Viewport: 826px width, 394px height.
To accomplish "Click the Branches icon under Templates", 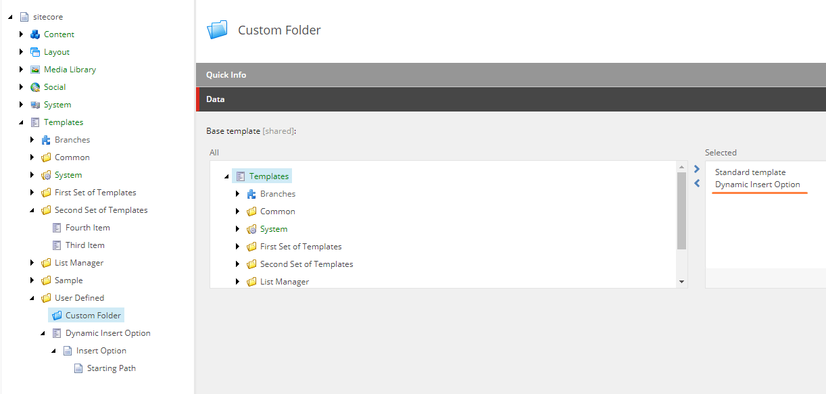I will pos(45,139).
